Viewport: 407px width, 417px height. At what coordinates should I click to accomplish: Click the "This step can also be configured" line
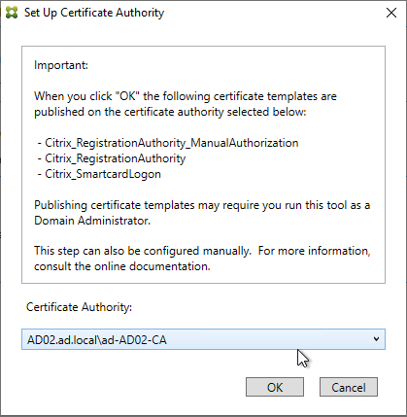click(202, 251)
